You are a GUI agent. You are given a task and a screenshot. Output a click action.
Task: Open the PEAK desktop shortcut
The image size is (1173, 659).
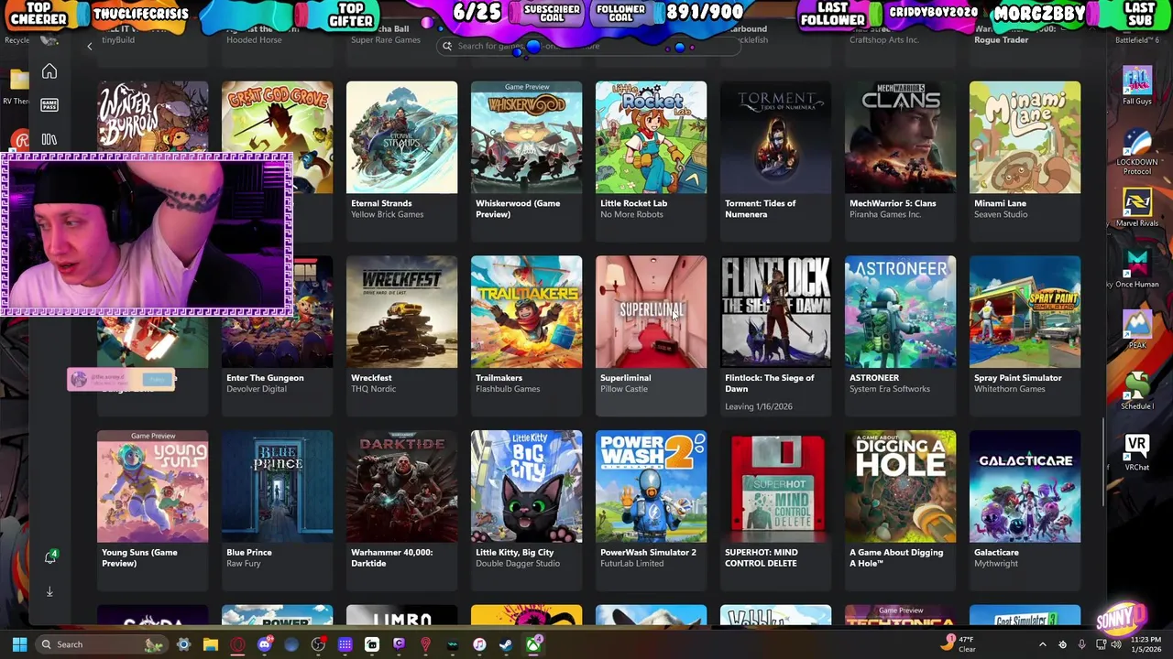(x=1137, y=329)
